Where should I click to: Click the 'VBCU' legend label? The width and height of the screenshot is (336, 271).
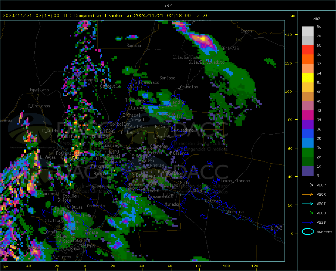321,213
